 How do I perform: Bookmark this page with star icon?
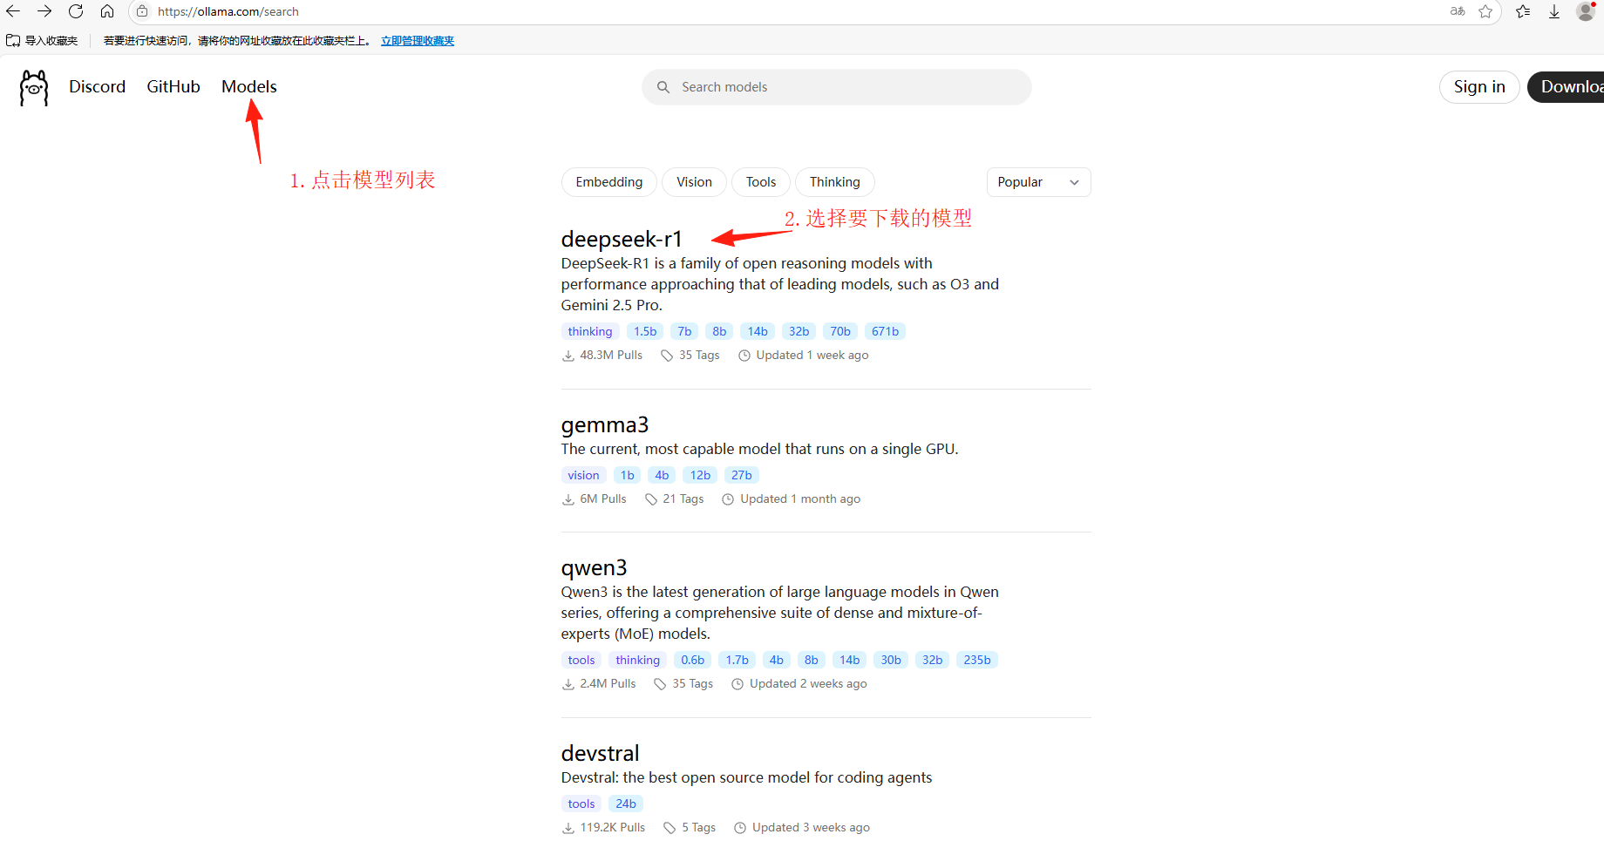click(x=1486, y=11)
